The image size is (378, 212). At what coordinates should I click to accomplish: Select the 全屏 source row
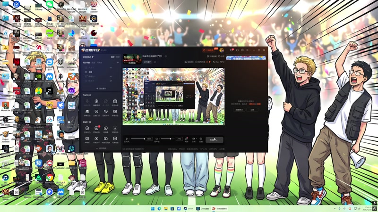(101, 72)
